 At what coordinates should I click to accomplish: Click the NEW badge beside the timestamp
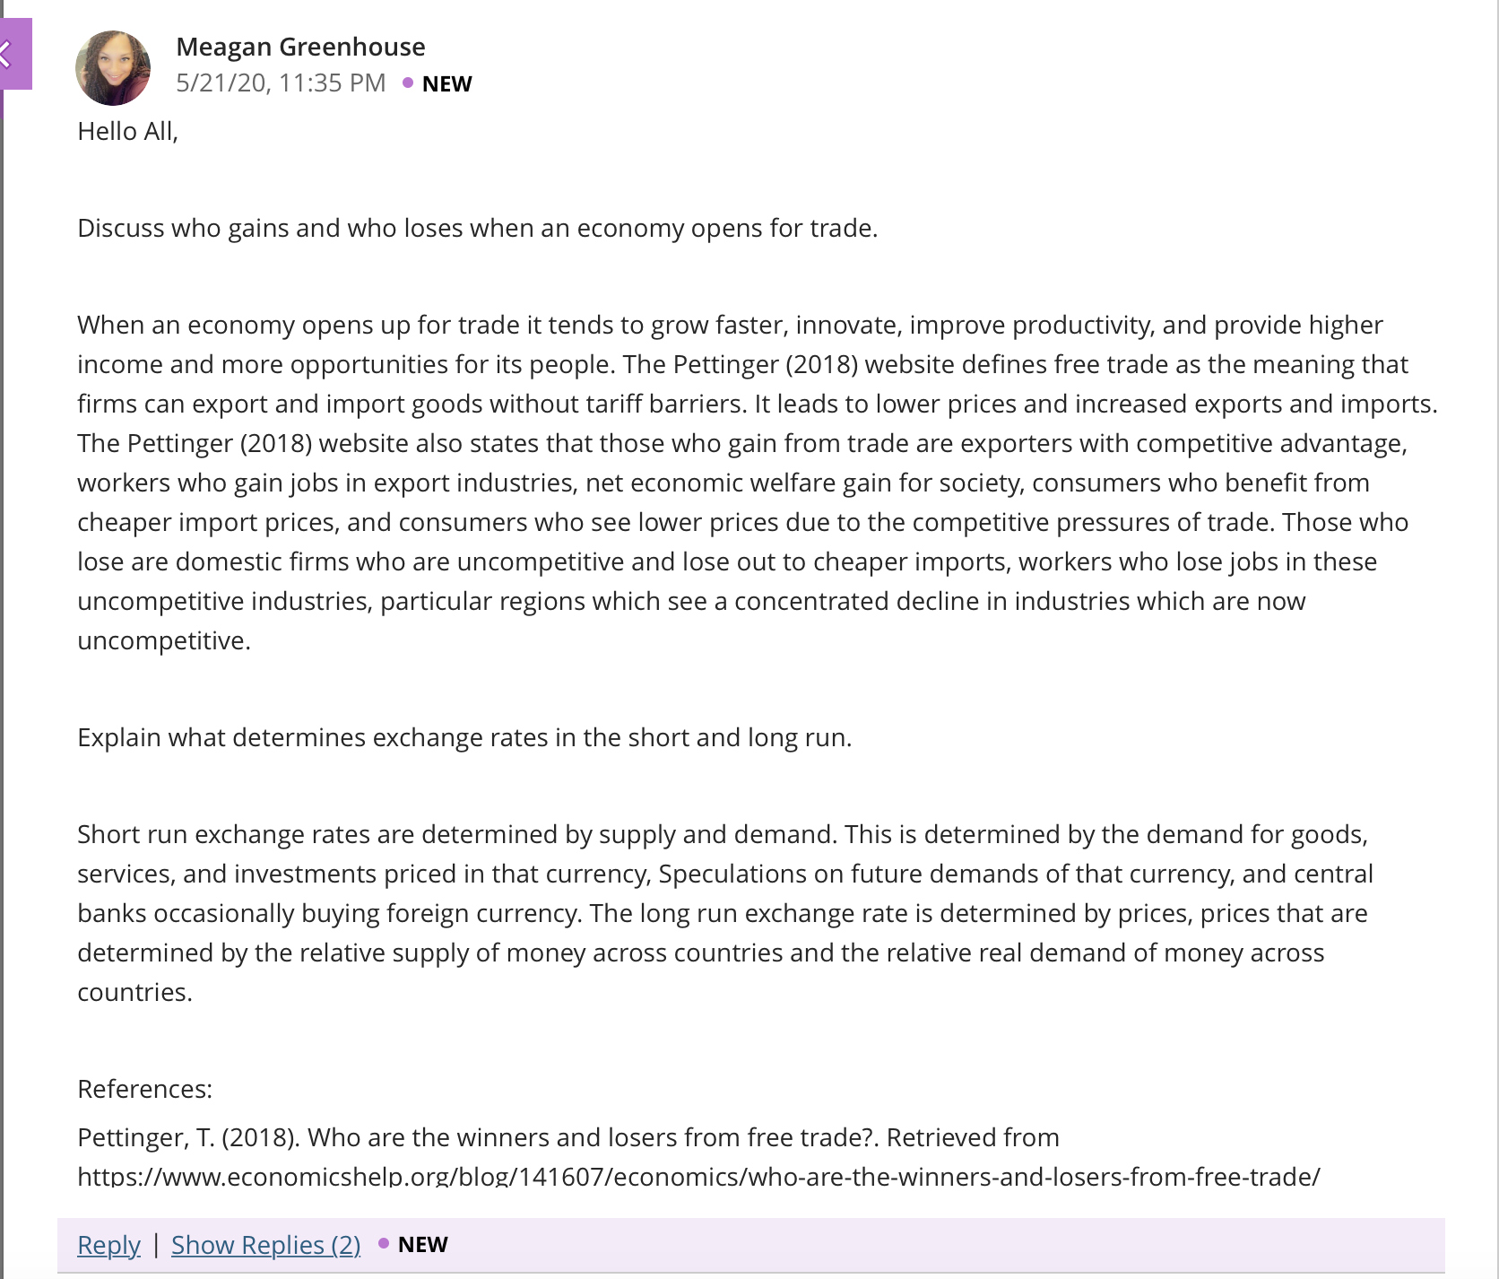[446, 83]
